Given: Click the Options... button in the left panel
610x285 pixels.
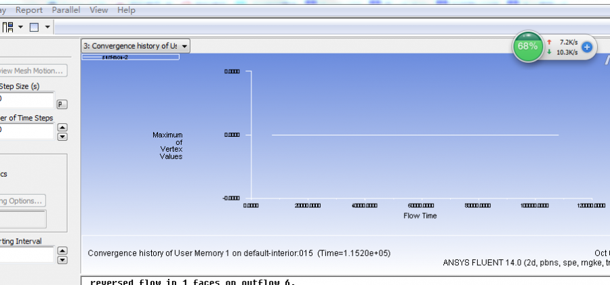Looking at the screenshot, I should click(x=22, y=200).
